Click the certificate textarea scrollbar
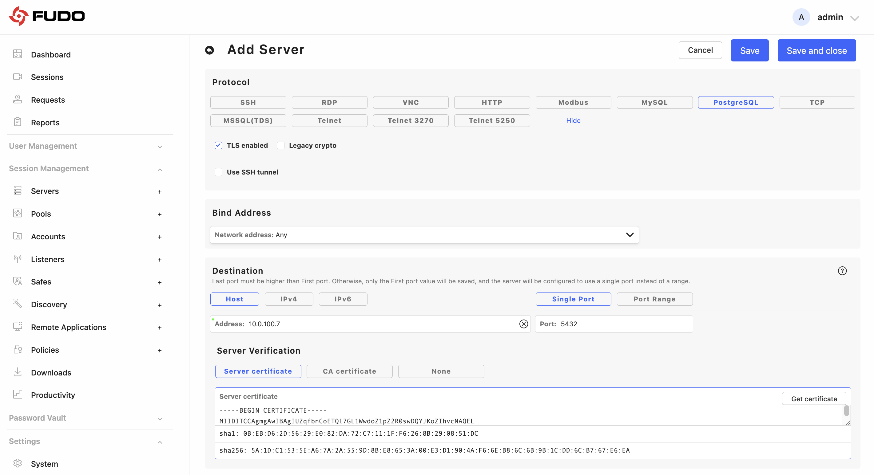The width and height of the screenshot is (874, 475). [x=847, y=410]
